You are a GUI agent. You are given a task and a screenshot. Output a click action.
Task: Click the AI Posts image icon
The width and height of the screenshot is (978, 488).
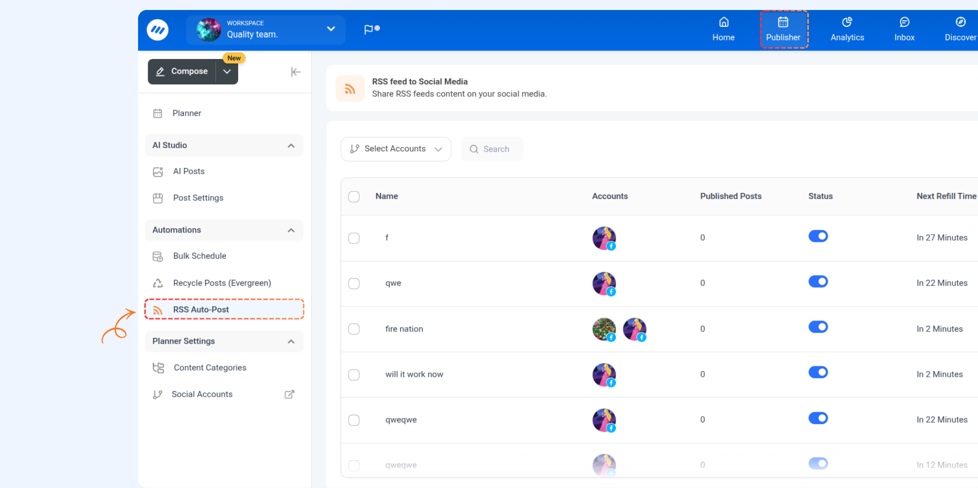click(x=158, y=172)
